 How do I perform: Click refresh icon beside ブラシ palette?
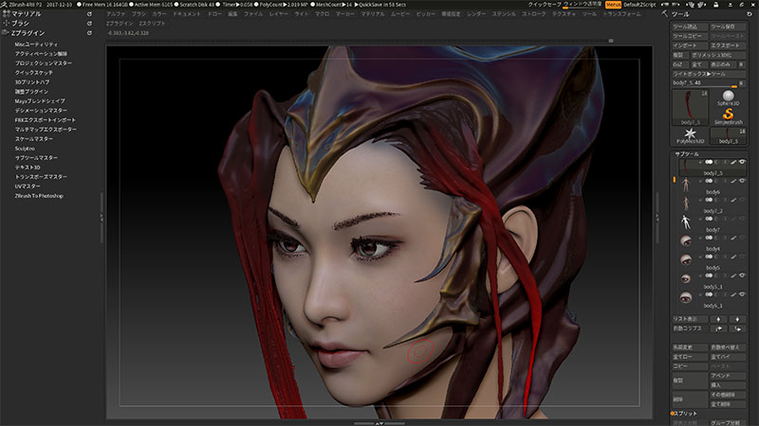pyautogui.click(x=89, y=23)
